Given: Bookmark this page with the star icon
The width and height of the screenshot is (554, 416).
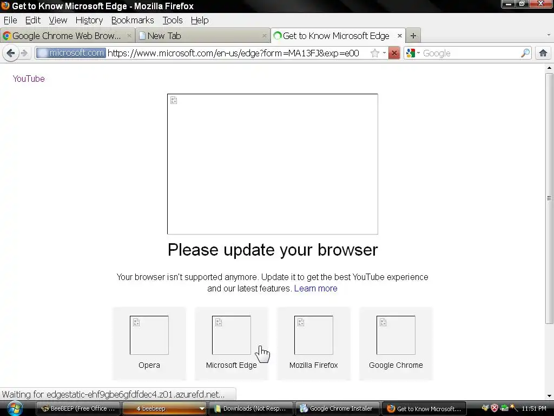Looking at the screenshot, I should tap(375, 53).
